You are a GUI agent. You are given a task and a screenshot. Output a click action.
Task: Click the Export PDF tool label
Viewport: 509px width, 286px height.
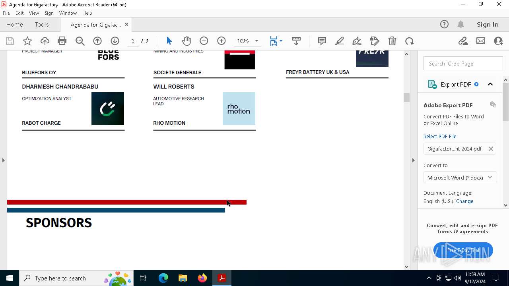point(456,84)
